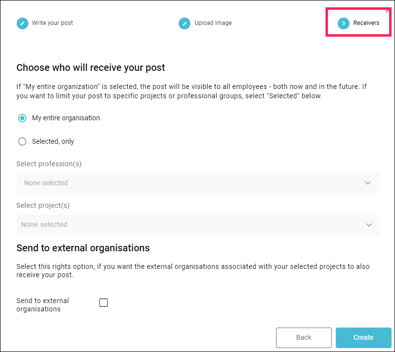Open the projects None selected field
The image size is (395, 352).
pos(198,225)
